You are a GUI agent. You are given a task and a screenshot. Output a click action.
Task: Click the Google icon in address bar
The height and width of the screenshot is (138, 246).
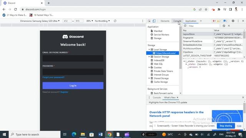tap(194, 9)
